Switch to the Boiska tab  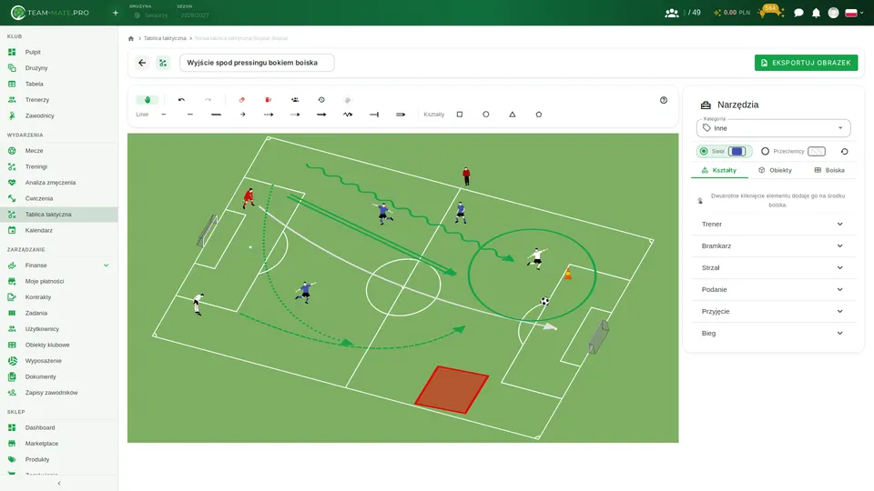coord(829,170)
